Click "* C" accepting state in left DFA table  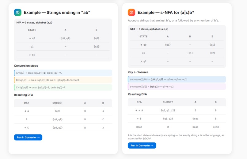point(26,128)
